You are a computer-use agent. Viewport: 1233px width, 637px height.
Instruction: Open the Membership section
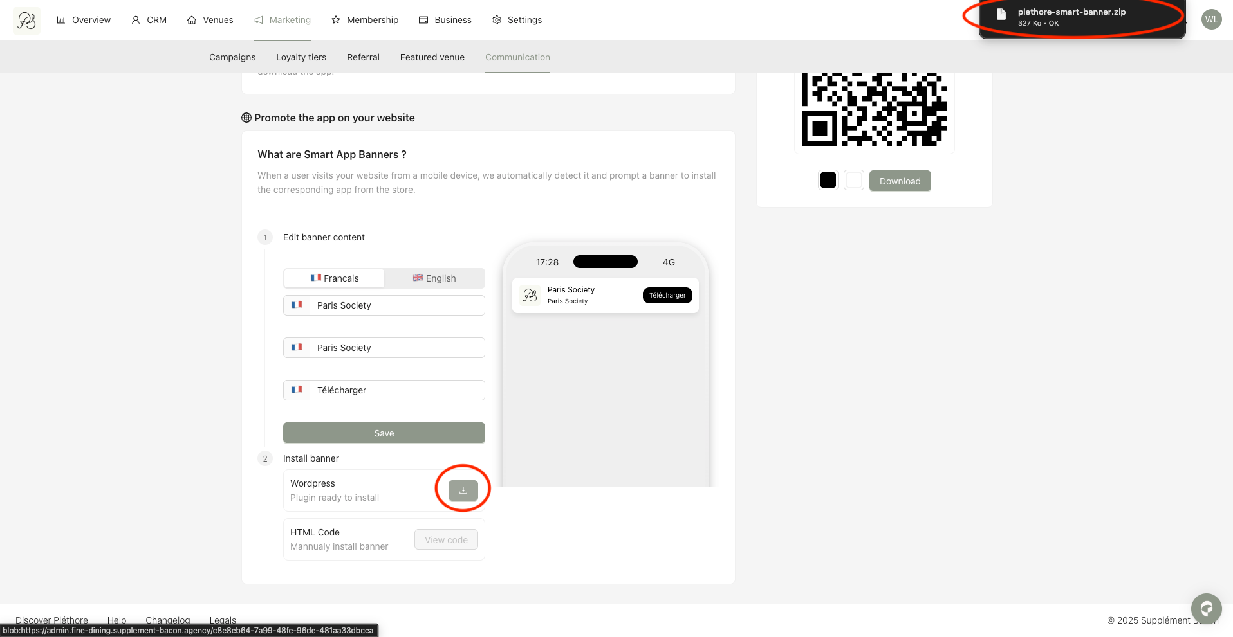[x=365, y=20]
